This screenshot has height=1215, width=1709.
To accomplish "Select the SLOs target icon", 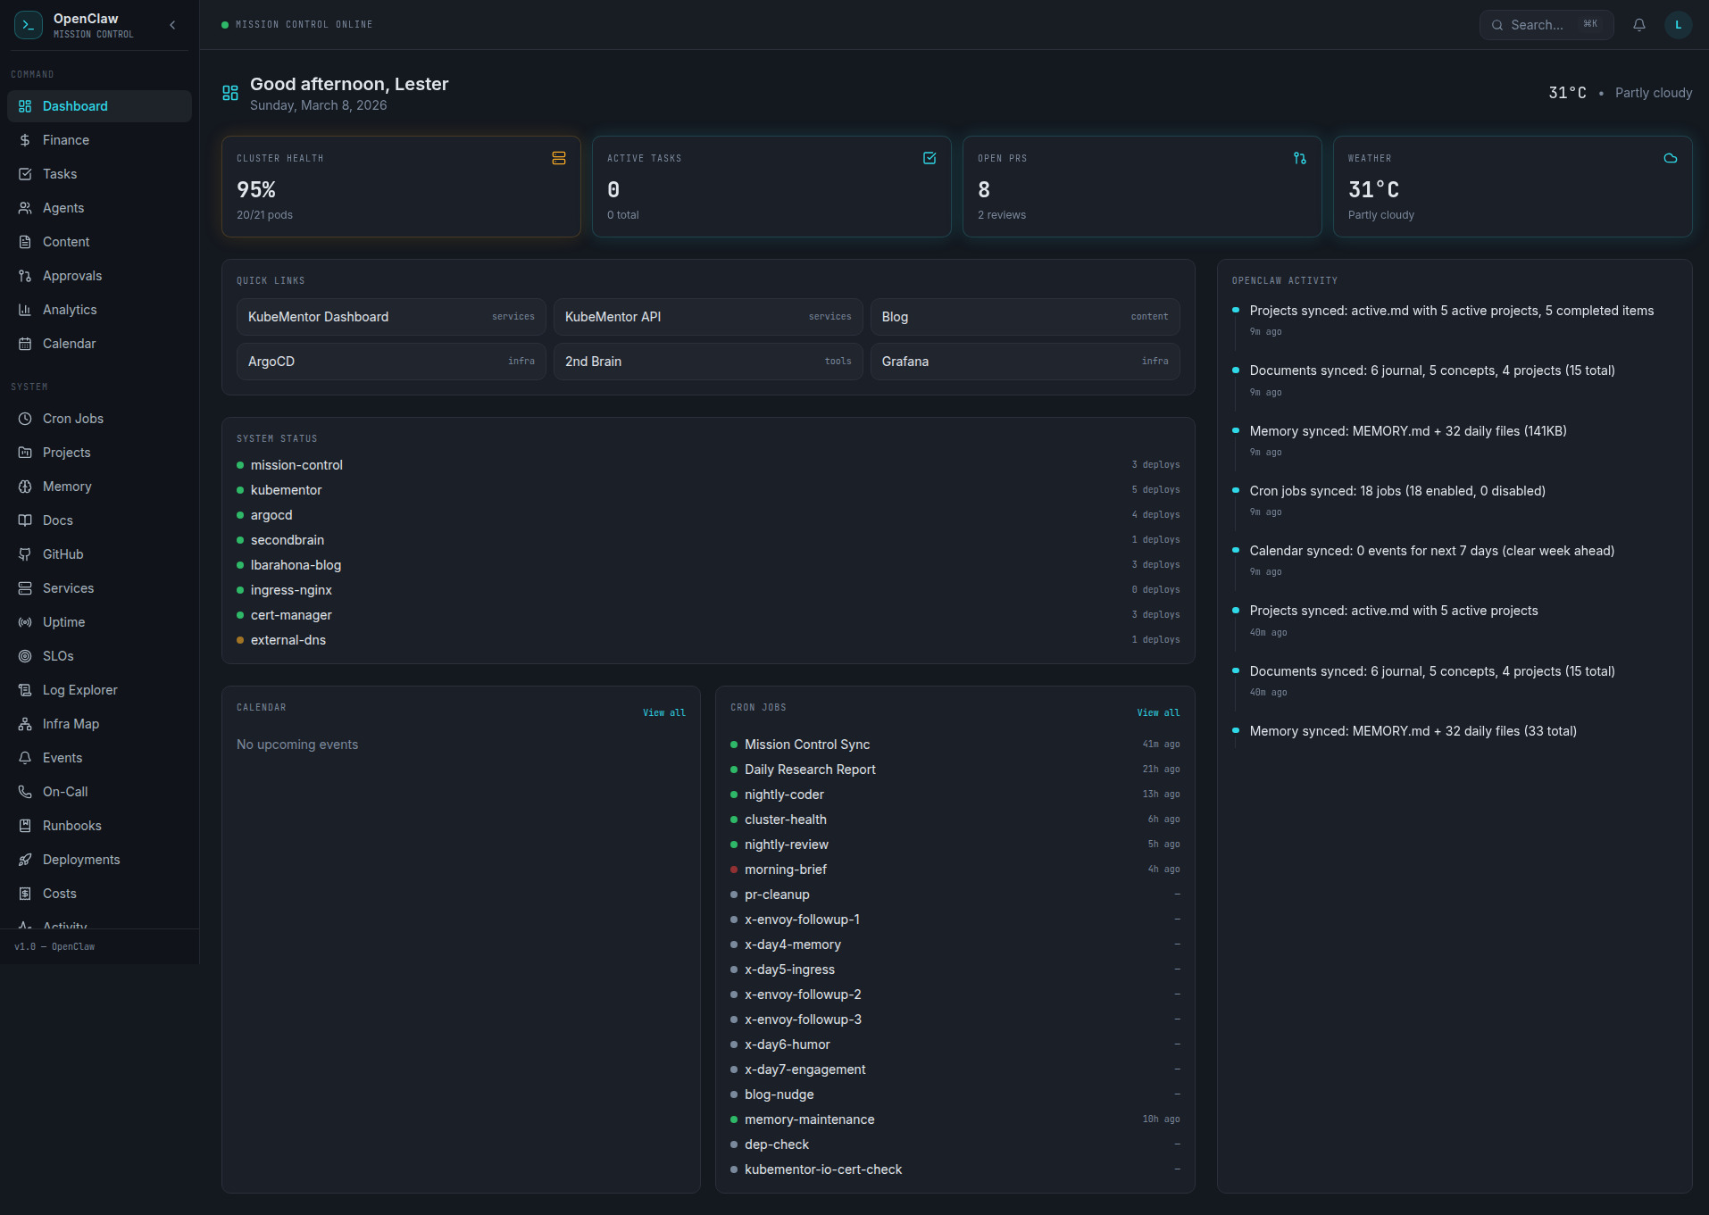I will point(26,656).
